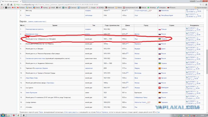Open the Польша country link
This screenshot has width=208, height=117.
click(164, 29)
